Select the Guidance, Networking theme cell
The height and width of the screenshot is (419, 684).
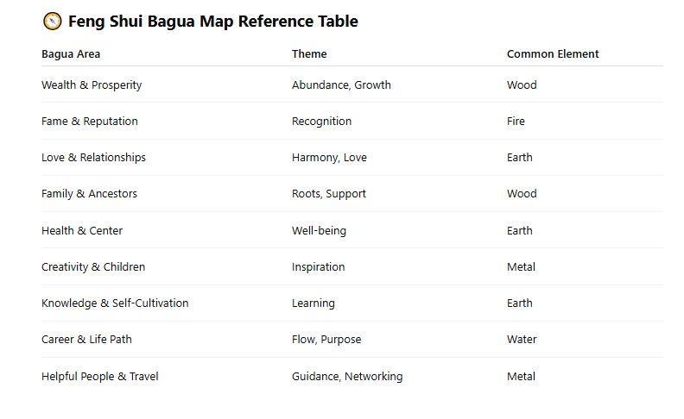(x=347, y=376)
